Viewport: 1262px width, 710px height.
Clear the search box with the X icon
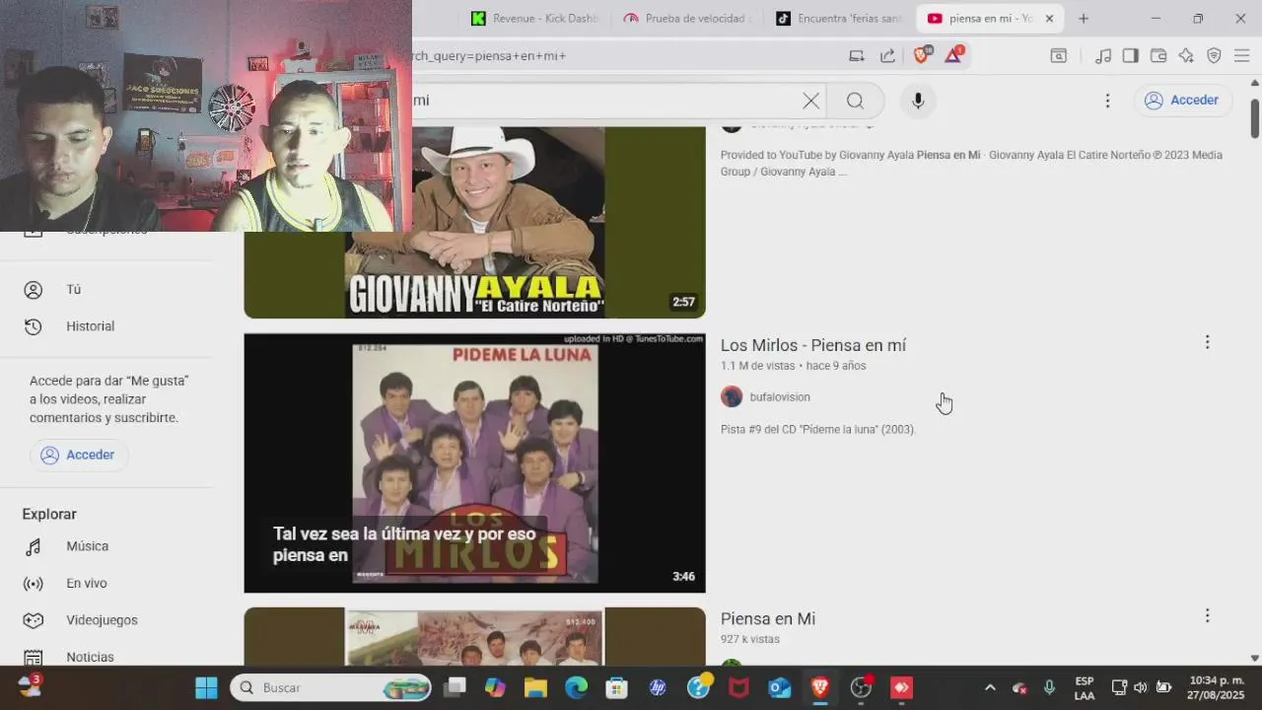coord(810,101)
